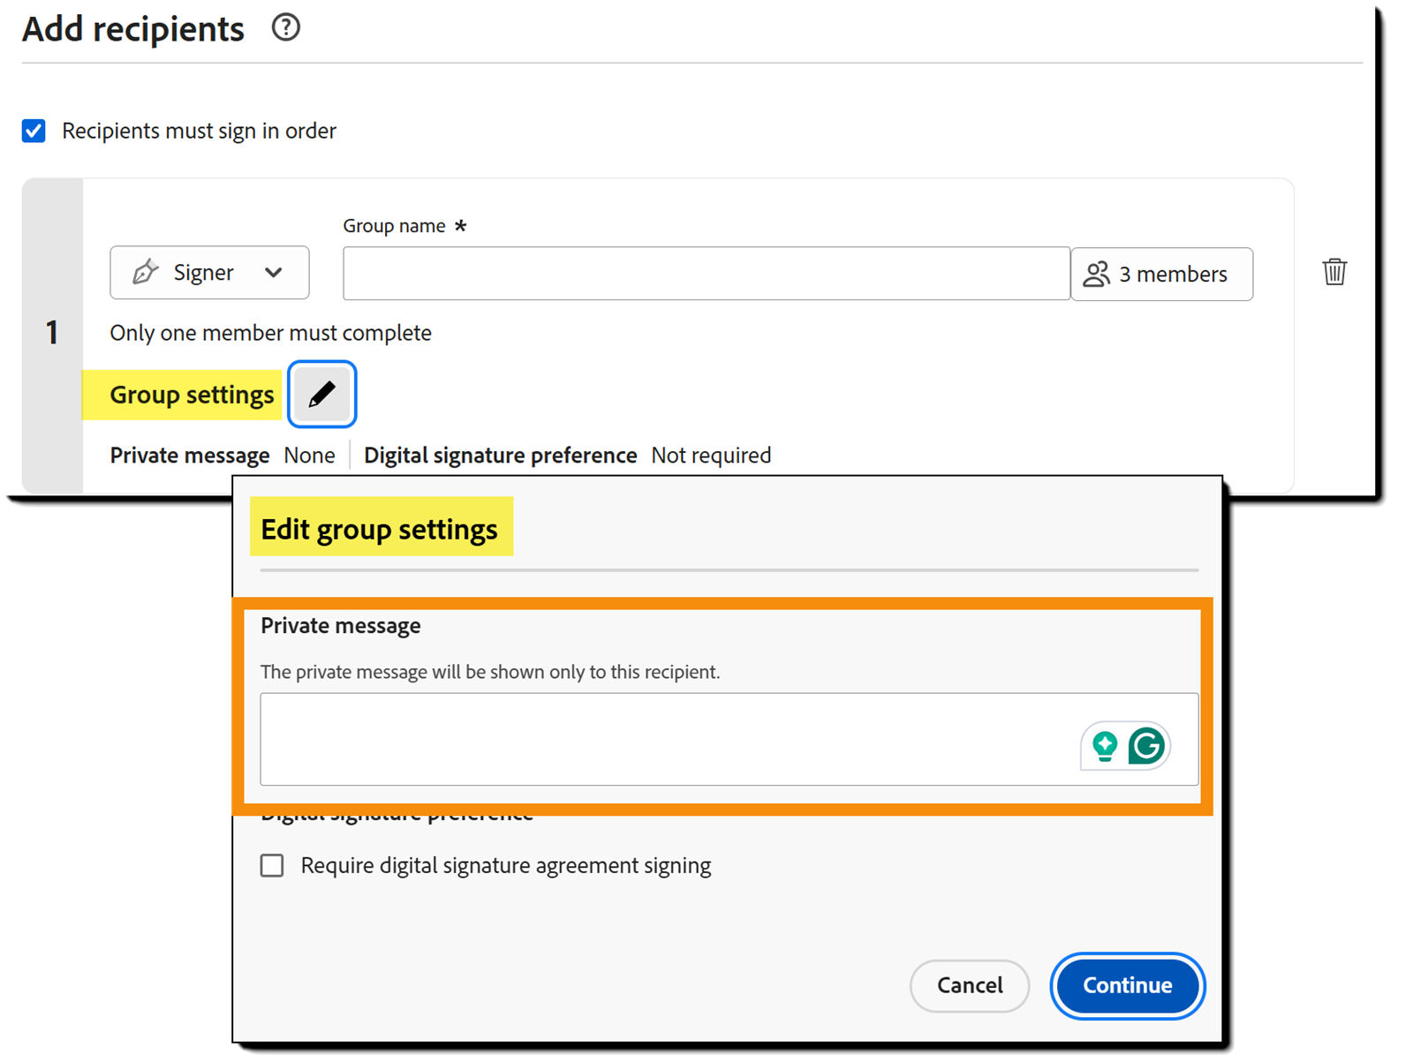The height and width of the screenshot is (1055, 1413).
Task: Click the Private message text box
Action: click(618, 740)
